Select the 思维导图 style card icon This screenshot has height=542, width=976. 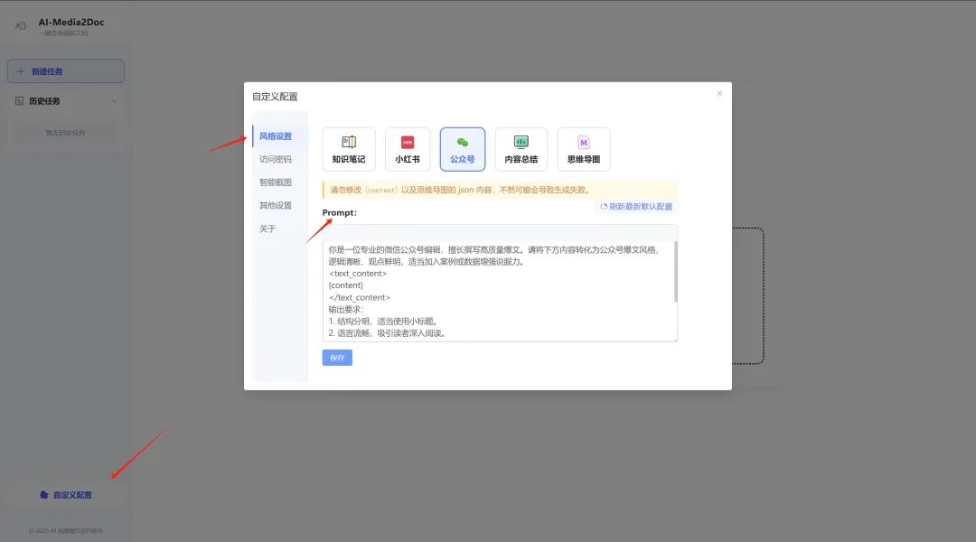click(x=583, y=143)
